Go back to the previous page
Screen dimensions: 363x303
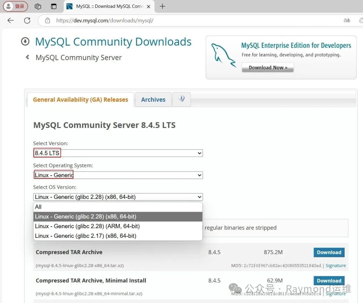(x=10, y=20)
